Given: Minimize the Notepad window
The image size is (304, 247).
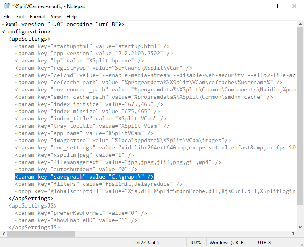Looking at the screenshot, I should 258,6.
